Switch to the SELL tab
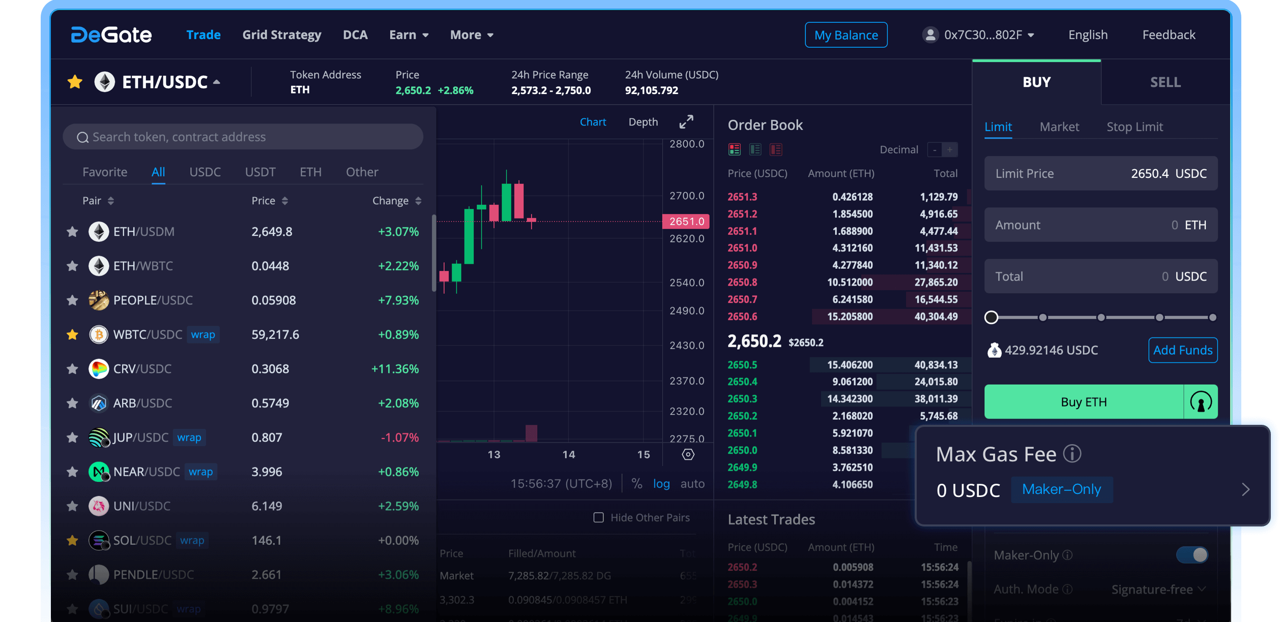Screen dimensions: 1282x622 pyautogui.click(x=1166, y=82)
